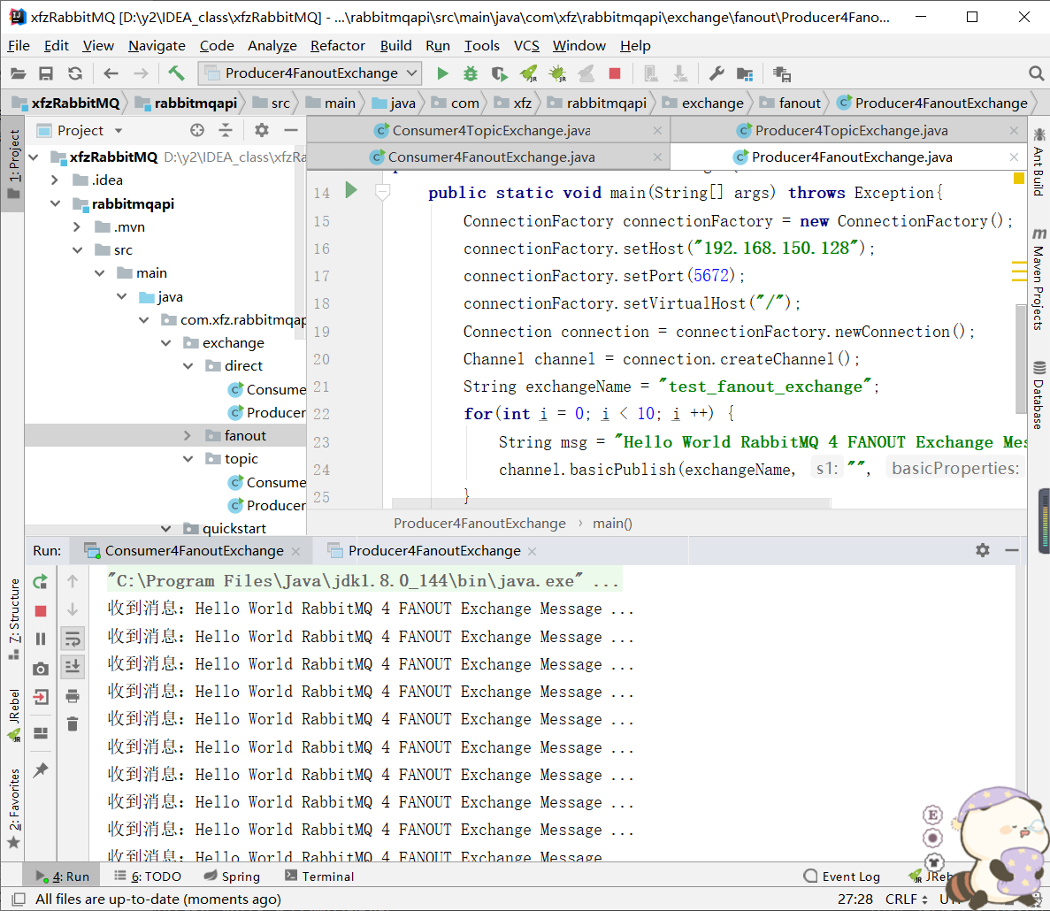1050x911 pixels.
Task: Search everywhere magnifier icon
Action: coord(1036,73)
